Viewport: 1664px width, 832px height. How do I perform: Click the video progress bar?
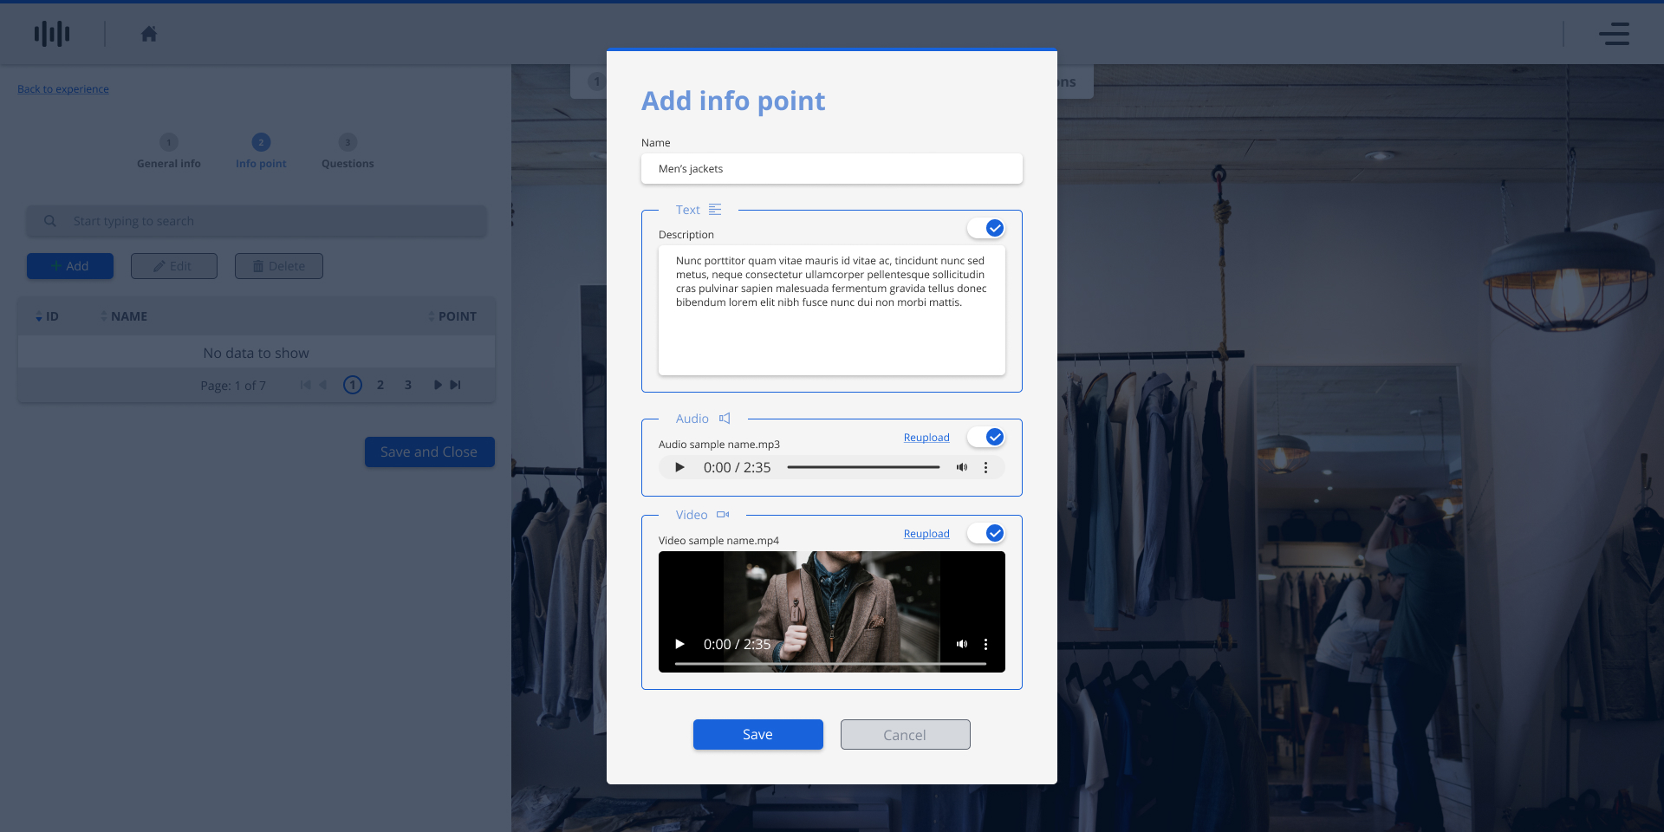(830, 663)
